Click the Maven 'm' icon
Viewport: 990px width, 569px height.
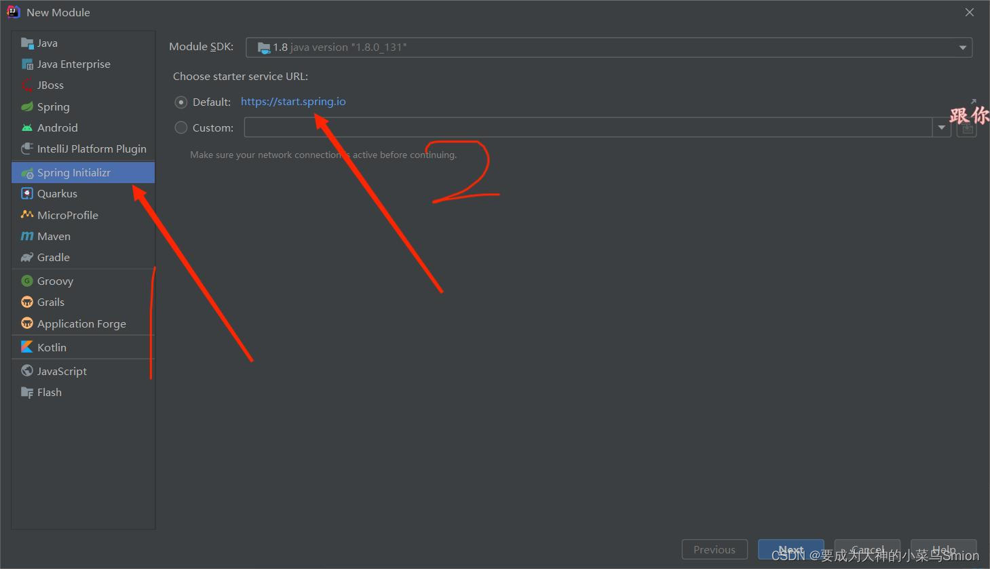point(27,236)
